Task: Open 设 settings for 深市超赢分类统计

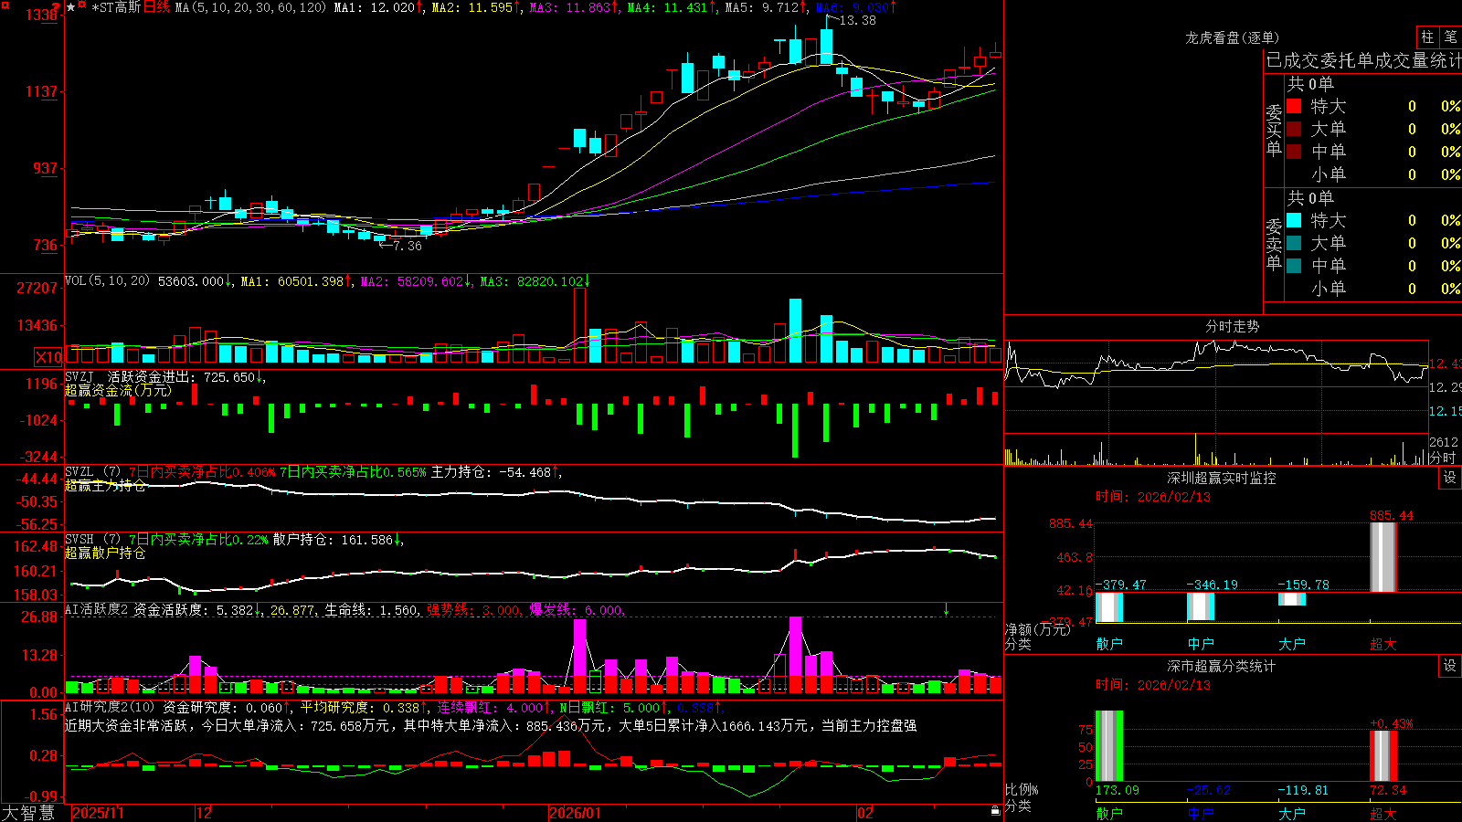Action: [x=1450, y=666]
